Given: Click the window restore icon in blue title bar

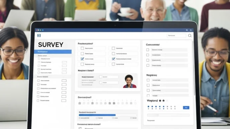Looking at the screenshot, I should [x=187, y=30].
